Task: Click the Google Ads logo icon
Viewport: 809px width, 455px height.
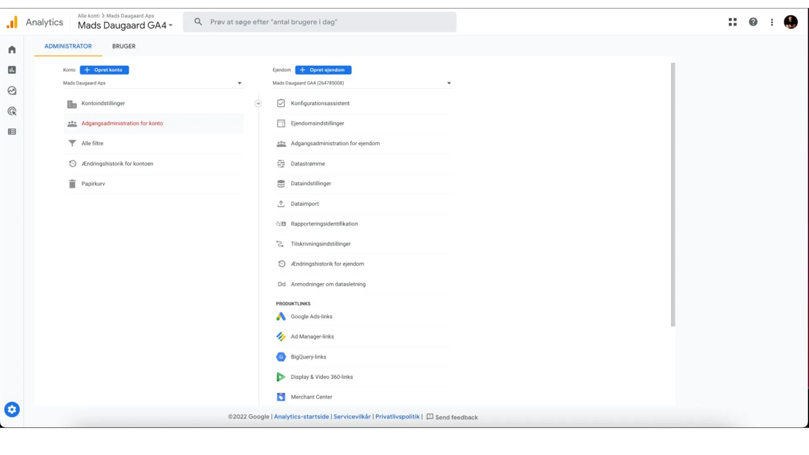Action: point(281,316)
